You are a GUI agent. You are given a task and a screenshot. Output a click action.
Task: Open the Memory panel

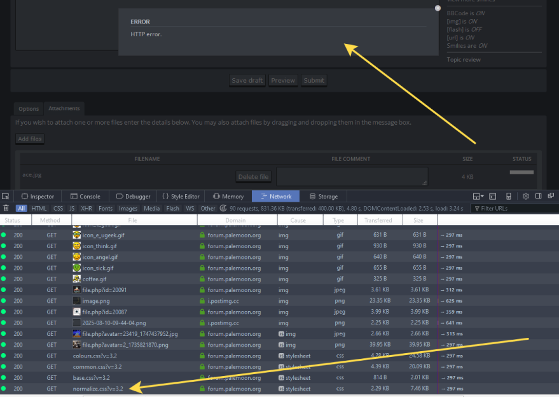[x=228, y=196]
